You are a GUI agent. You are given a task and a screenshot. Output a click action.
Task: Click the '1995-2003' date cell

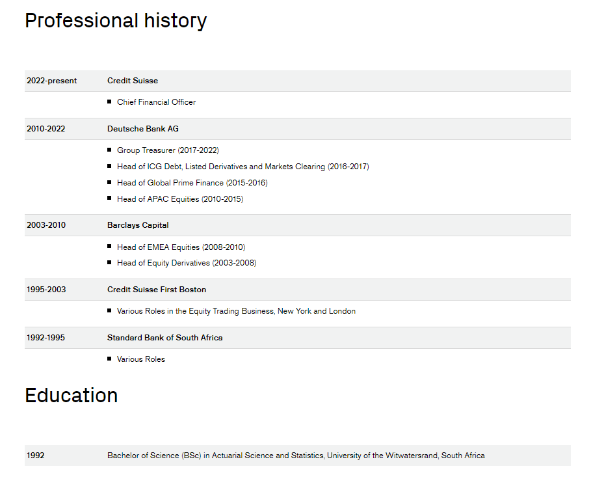tap(46, 290)
